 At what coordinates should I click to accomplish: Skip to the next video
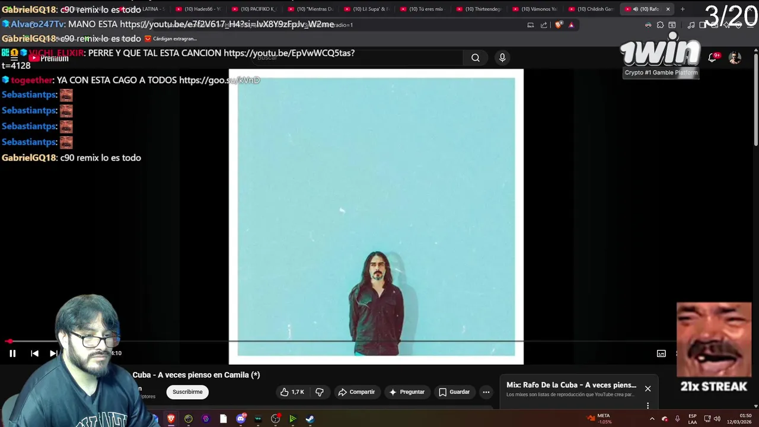point(53,353)
